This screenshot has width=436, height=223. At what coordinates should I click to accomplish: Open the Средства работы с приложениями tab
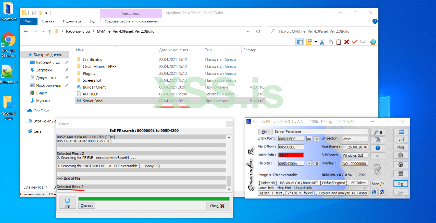[131, 21]
